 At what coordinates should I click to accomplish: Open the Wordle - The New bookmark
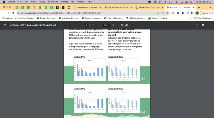pos(158,18)
